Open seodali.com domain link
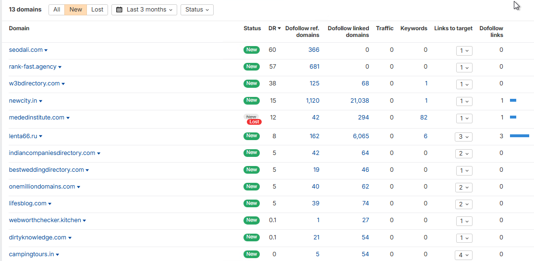 (26, 50)
